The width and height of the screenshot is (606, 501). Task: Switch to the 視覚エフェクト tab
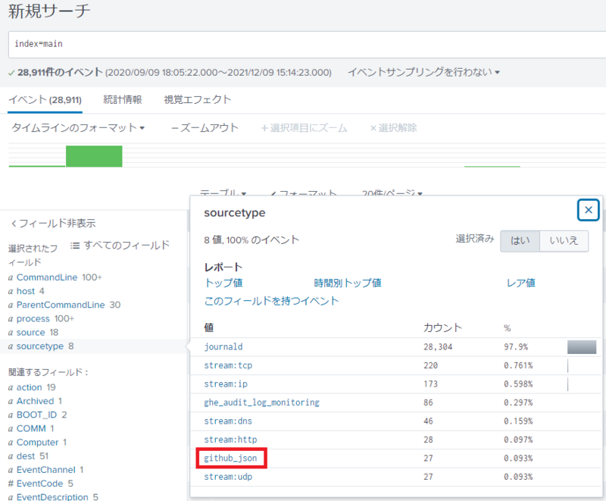tap(198, 100)
